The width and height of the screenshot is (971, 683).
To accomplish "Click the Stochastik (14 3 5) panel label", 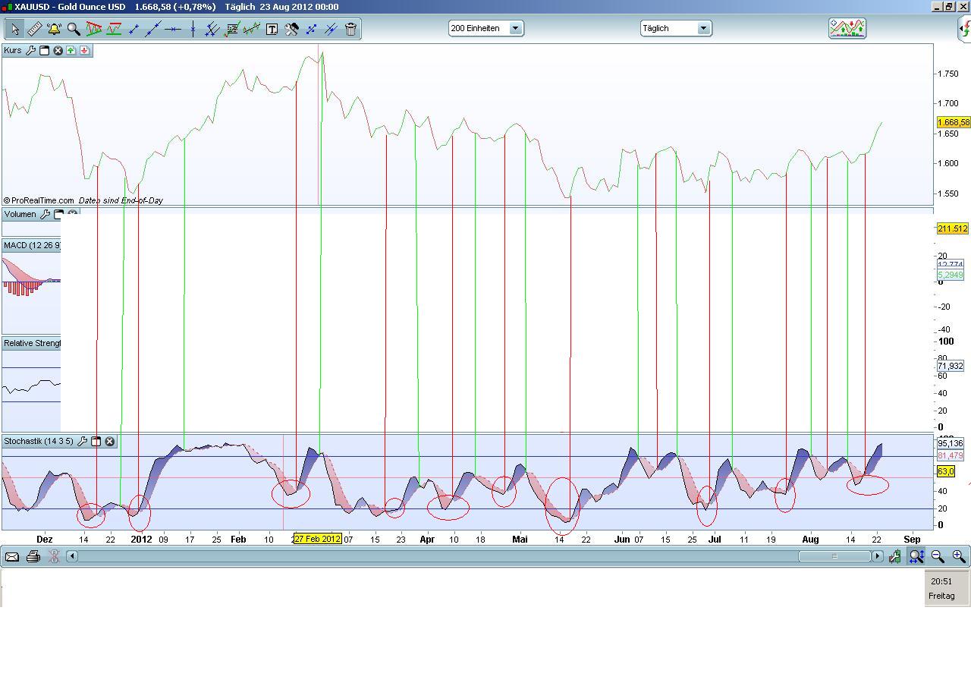I will (x=39, y=441).
